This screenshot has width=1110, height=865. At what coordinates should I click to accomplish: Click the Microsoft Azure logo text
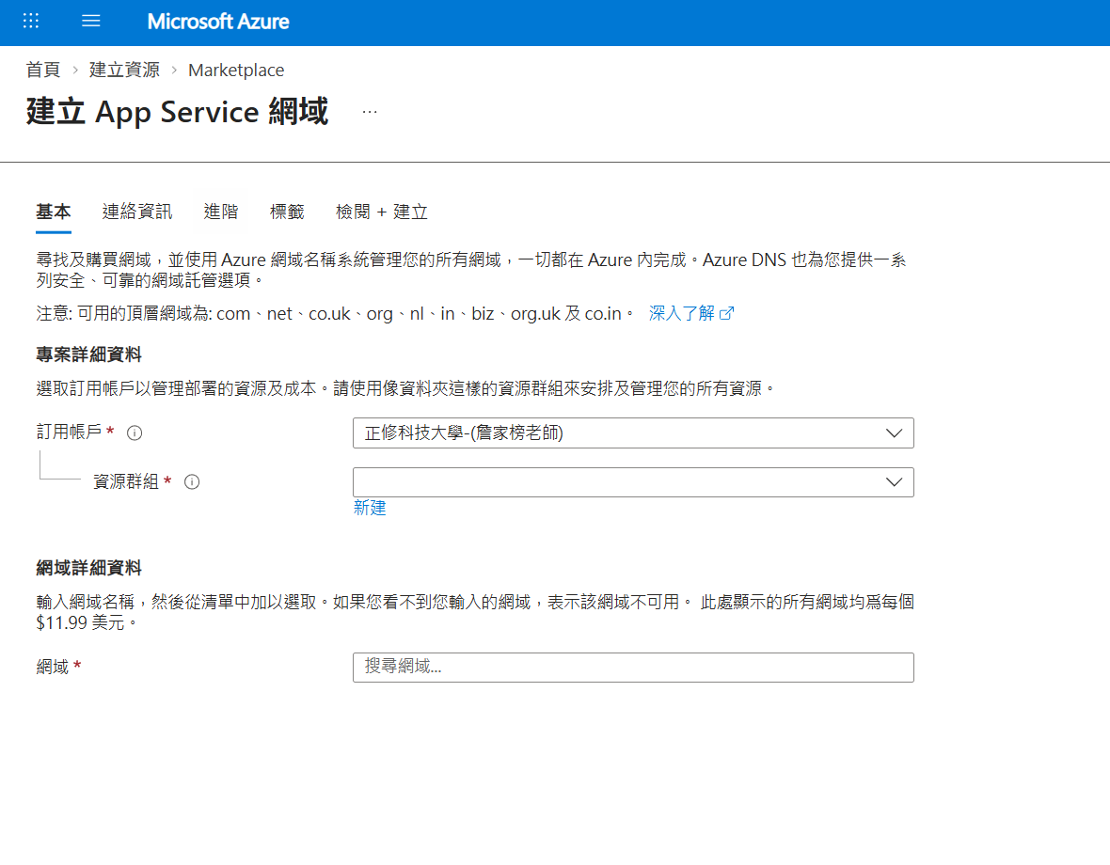click(x=218, y=22)
